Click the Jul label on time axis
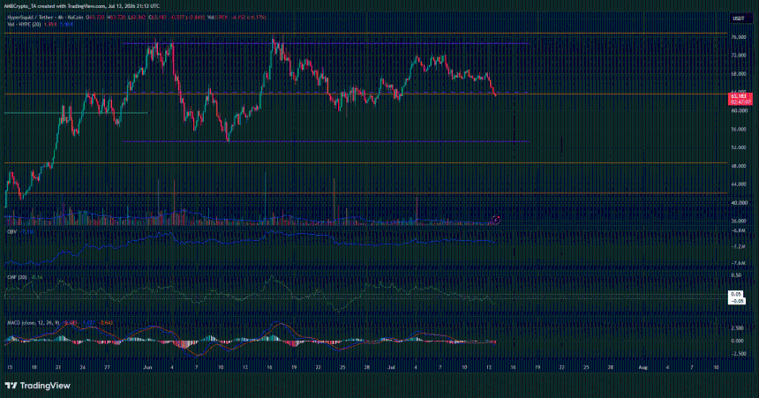The height and width of the screenshot is (398, 759). (391, 367)
